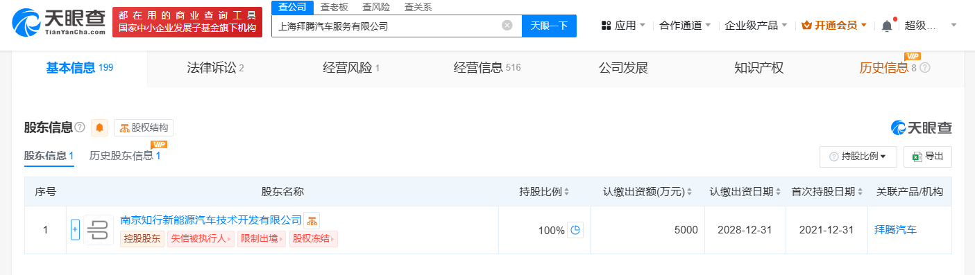This screenshot has width=975, height=275.
Task: Click the help icon next to 股东信息 heading
Action: click(80, 127)
